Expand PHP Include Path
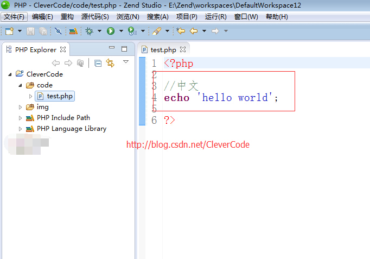This screenshot has width=370, height=259. click(x=20, y=118)
